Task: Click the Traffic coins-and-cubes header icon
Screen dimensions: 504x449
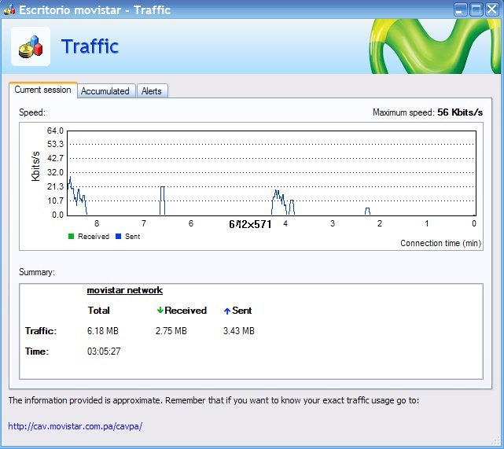Action: point(31,46)
